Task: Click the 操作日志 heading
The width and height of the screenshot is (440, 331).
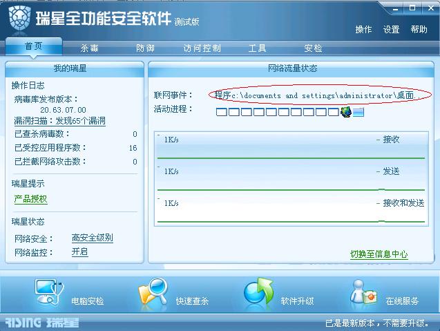Action: click(x=28, y=86)
